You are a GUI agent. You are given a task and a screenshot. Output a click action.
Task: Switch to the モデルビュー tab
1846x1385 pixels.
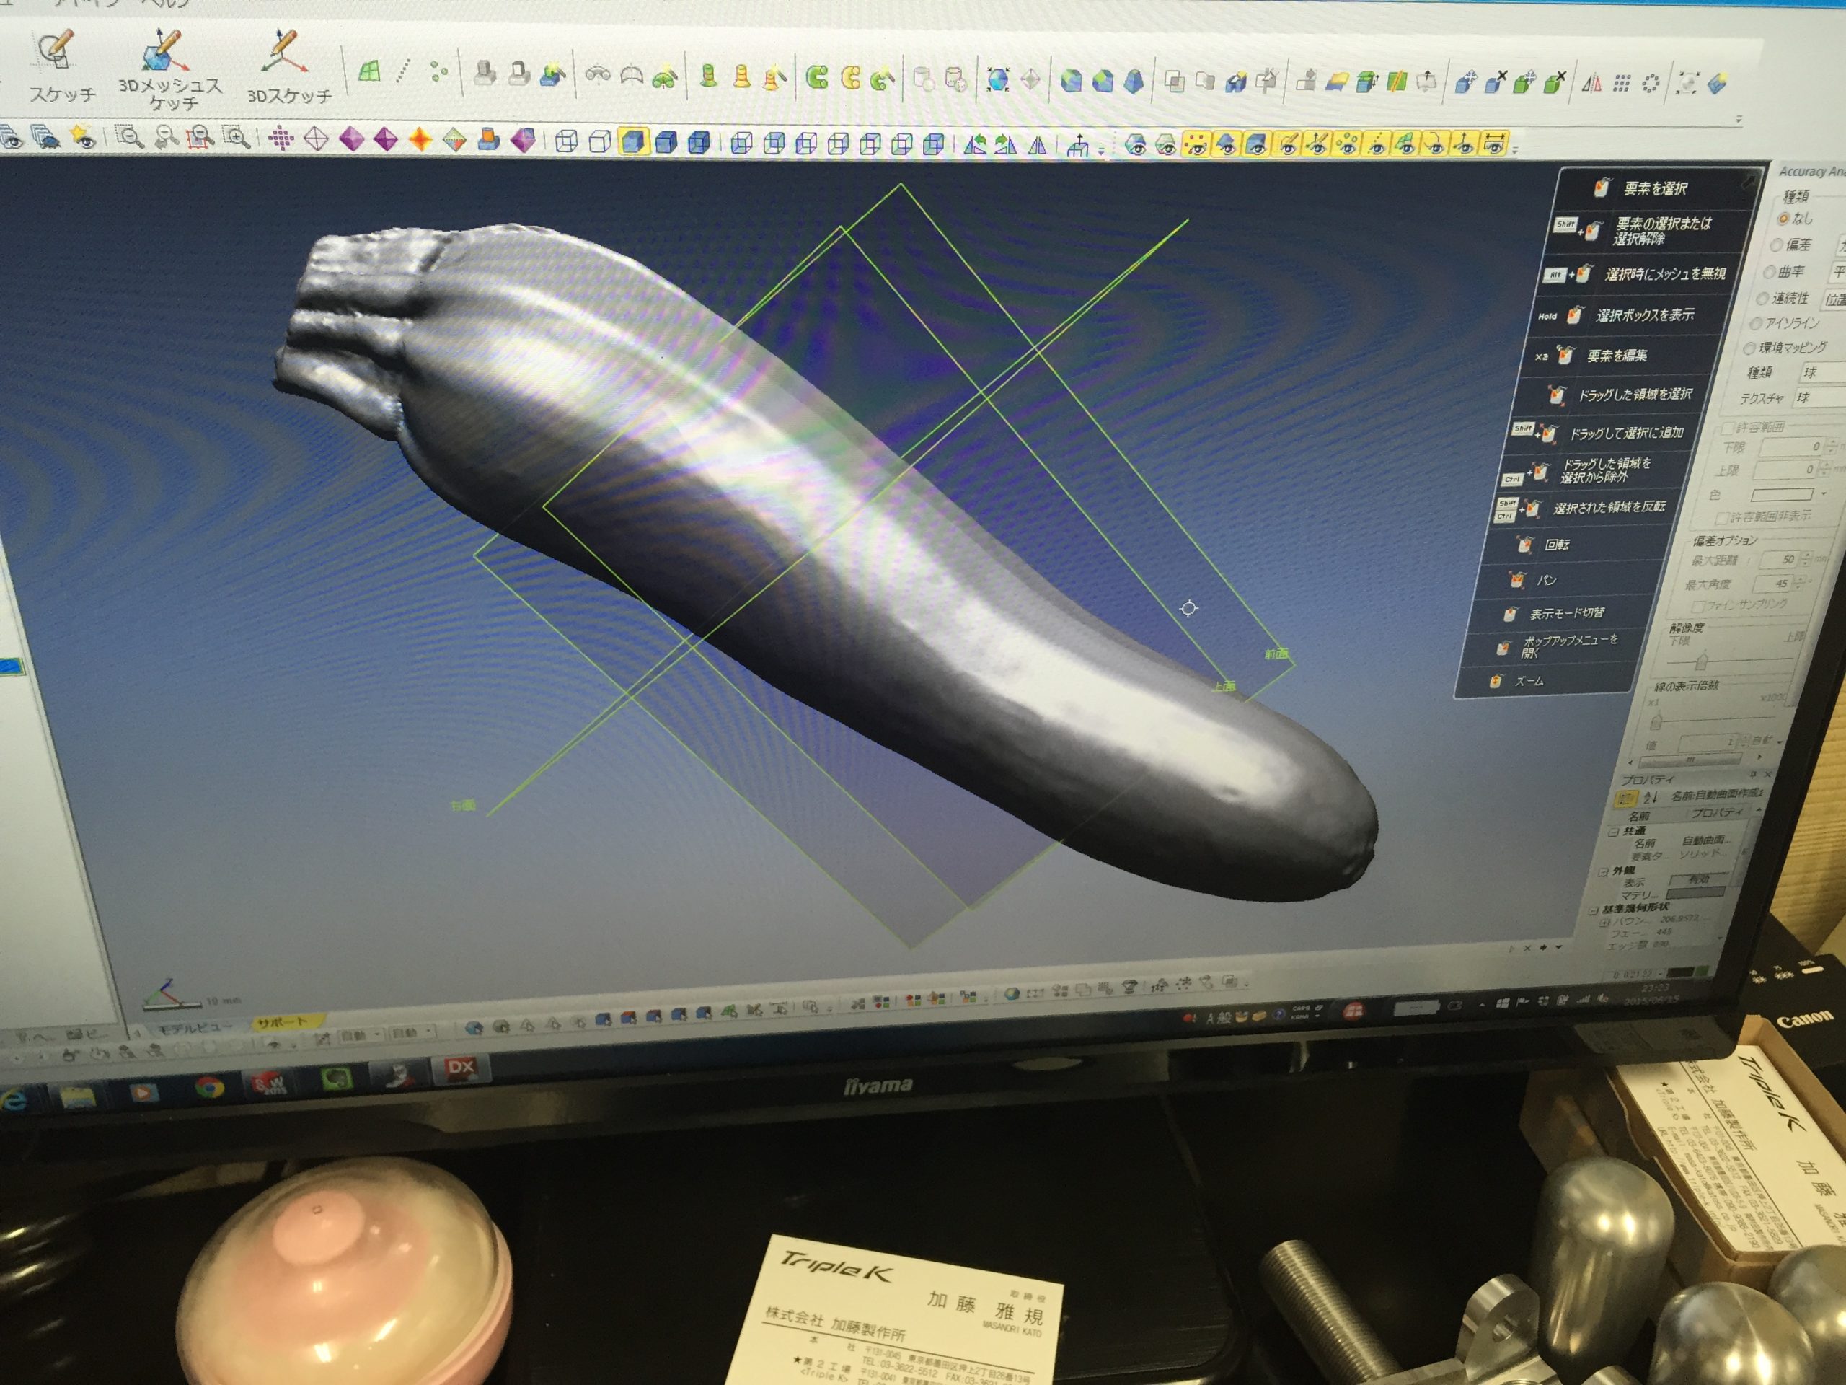[x=195, y=1029]
